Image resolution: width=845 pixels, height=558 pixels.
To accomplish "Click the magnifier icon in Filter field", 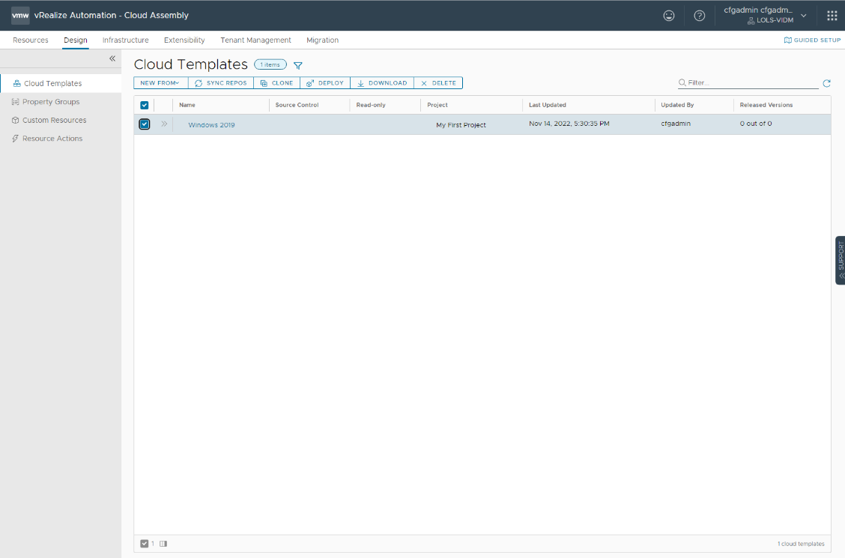I will (682, 82).
